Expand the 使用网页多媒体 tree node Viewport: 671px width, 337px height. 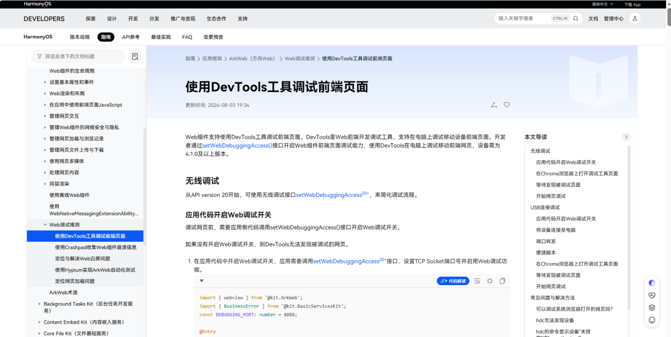(45, 161)
